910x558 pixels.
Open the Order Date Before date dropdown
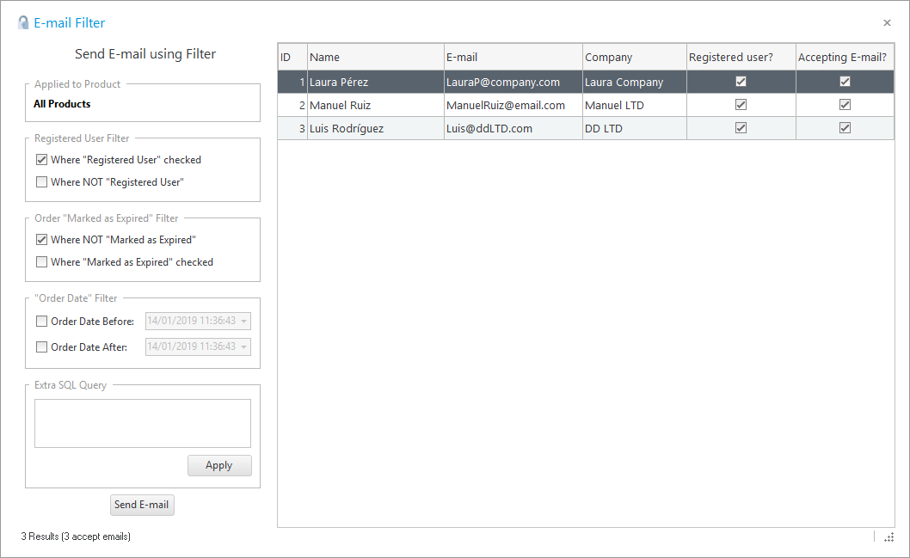(x=244, y=321)
